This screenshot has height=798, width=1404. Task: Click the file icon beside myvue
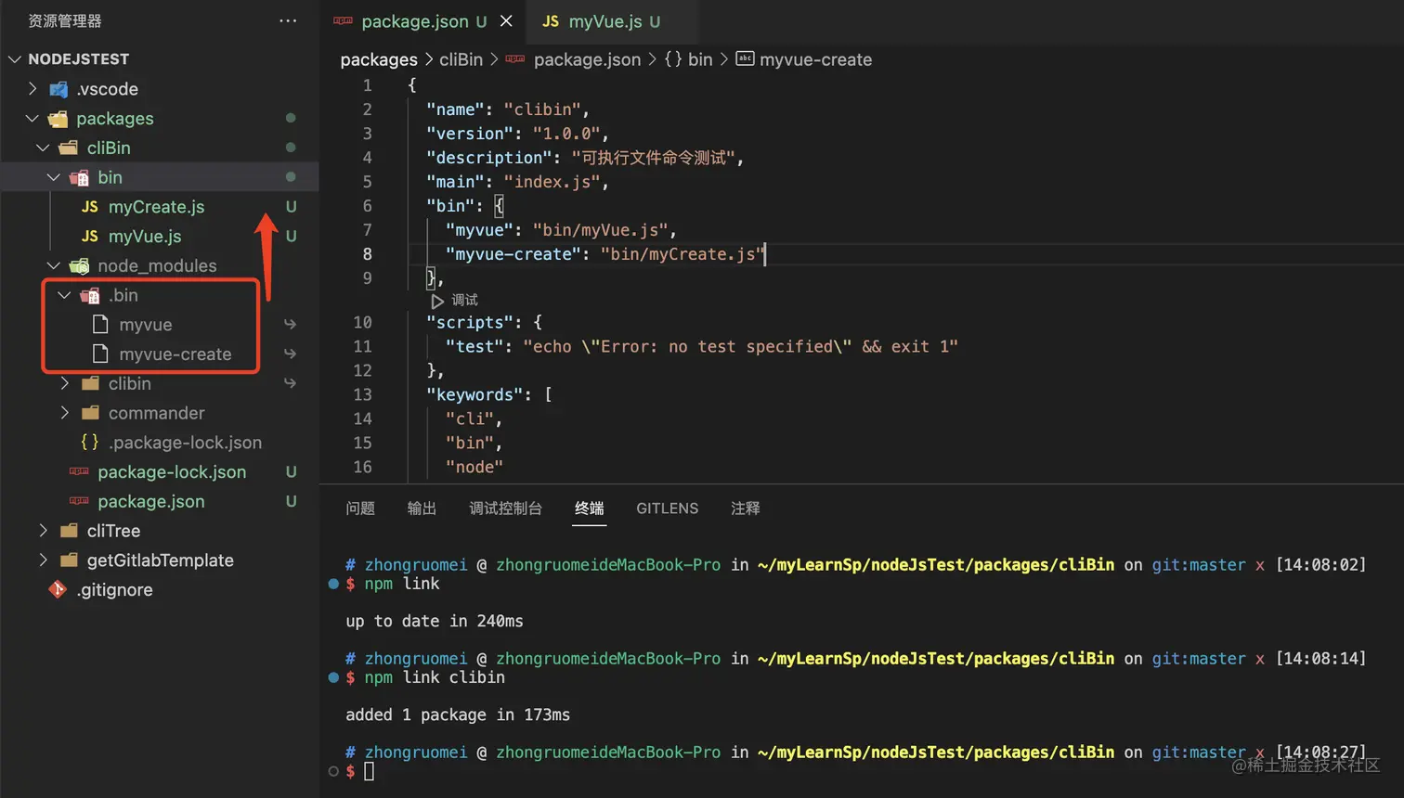(100, 324)
